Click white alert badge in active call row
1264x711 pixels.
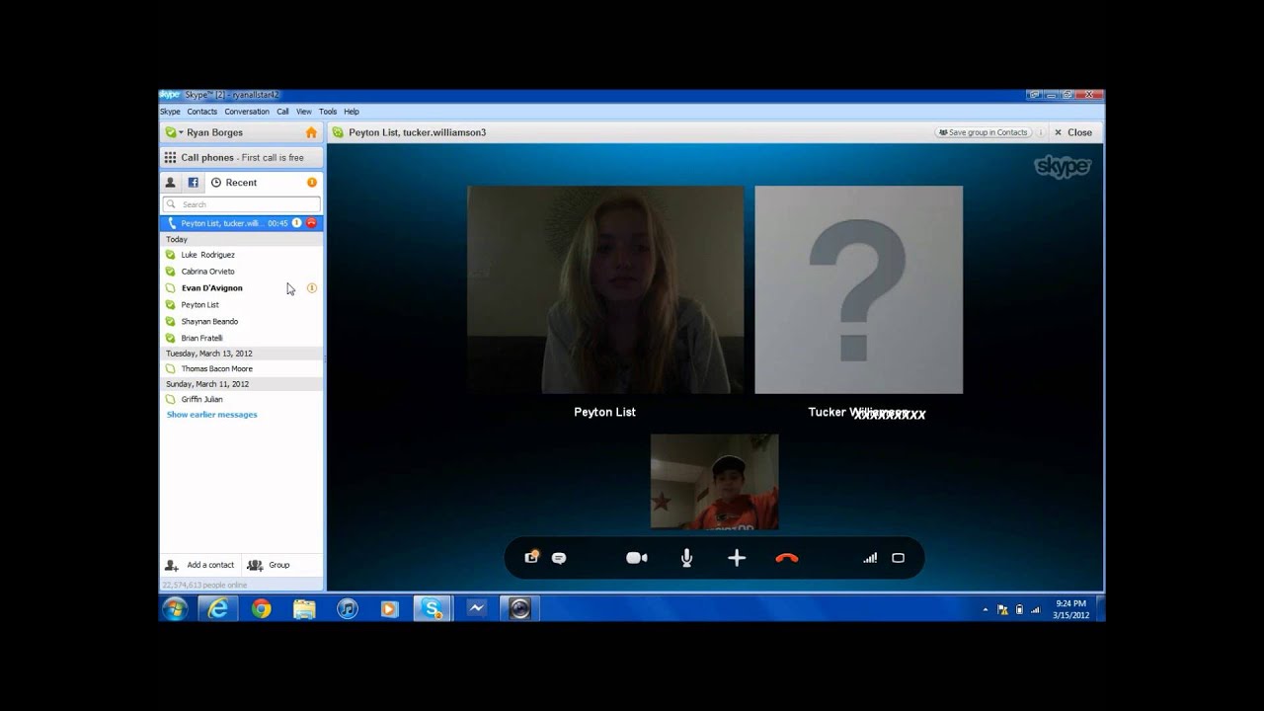(297, 223)
